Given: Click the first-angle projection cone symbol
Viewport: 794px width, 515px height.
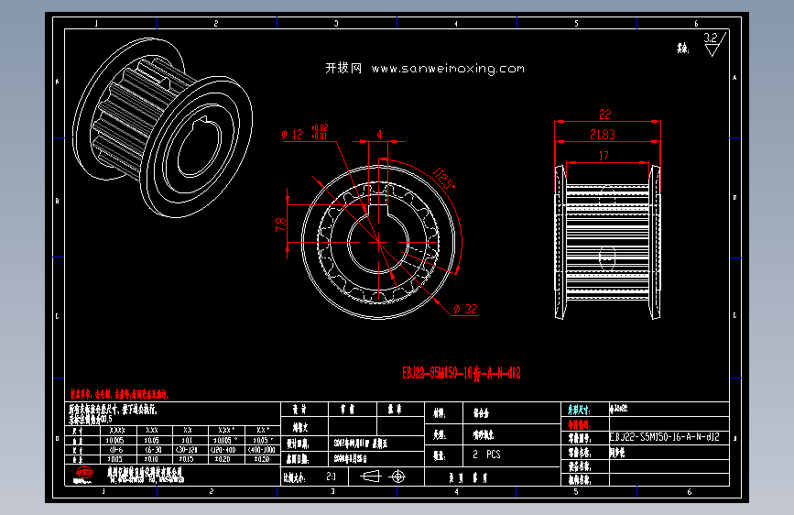Looking at the screenshot, I should (371, 477).
